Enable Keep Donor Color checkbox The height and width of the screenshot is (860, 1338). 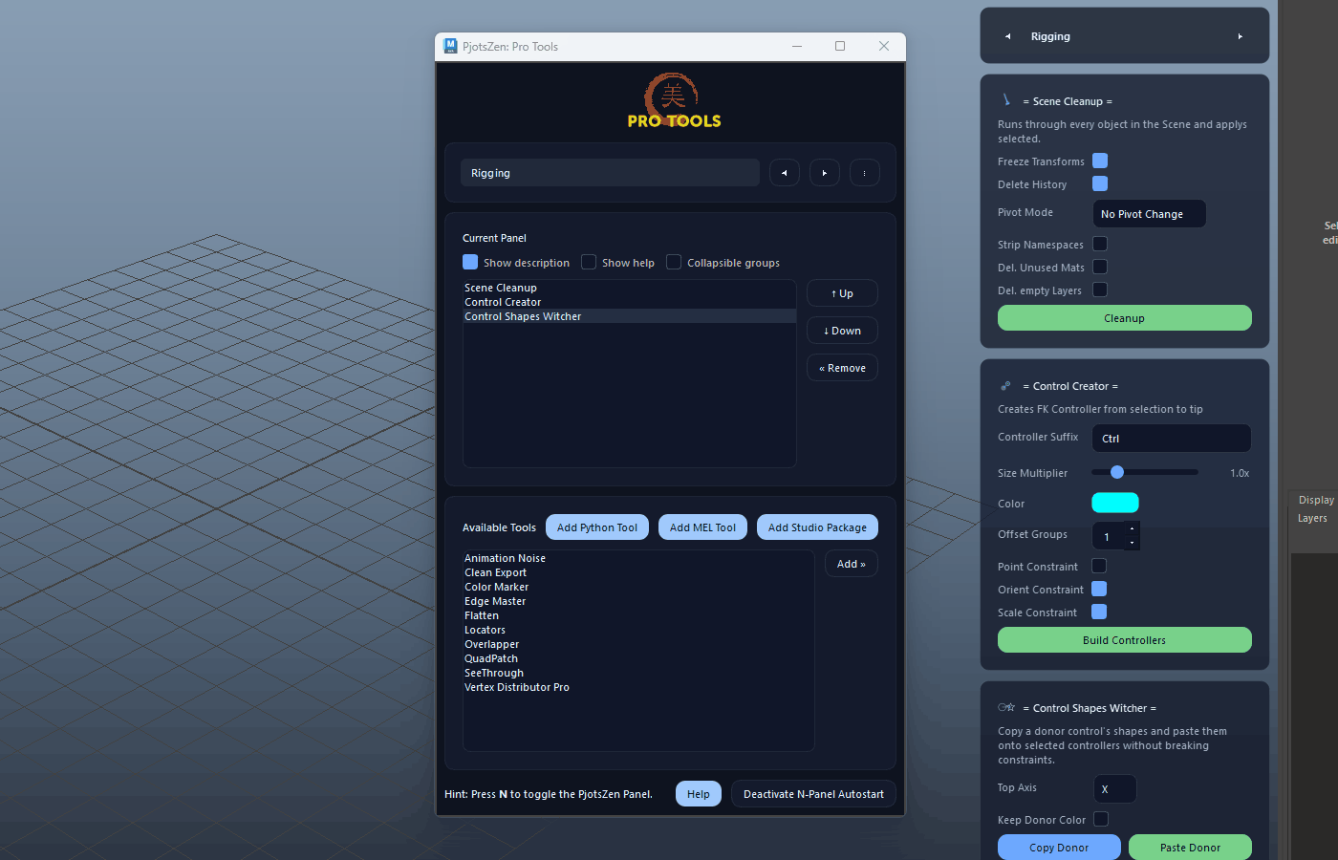click(x=1101, y=819)
